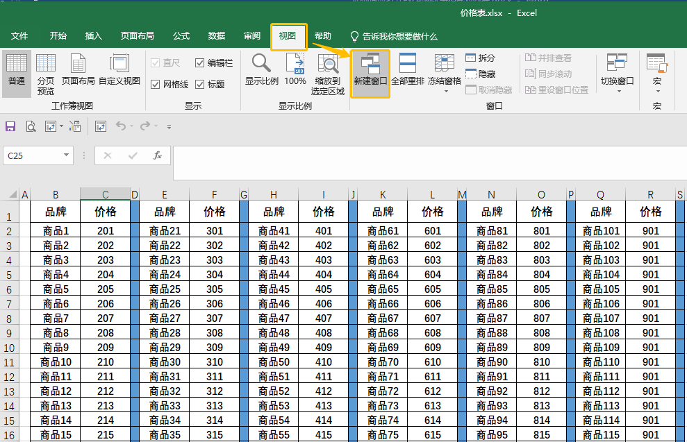Select the 品牌 header cell in column B
Viewport: 687px width, 442px height.
[x=56, y=212]
